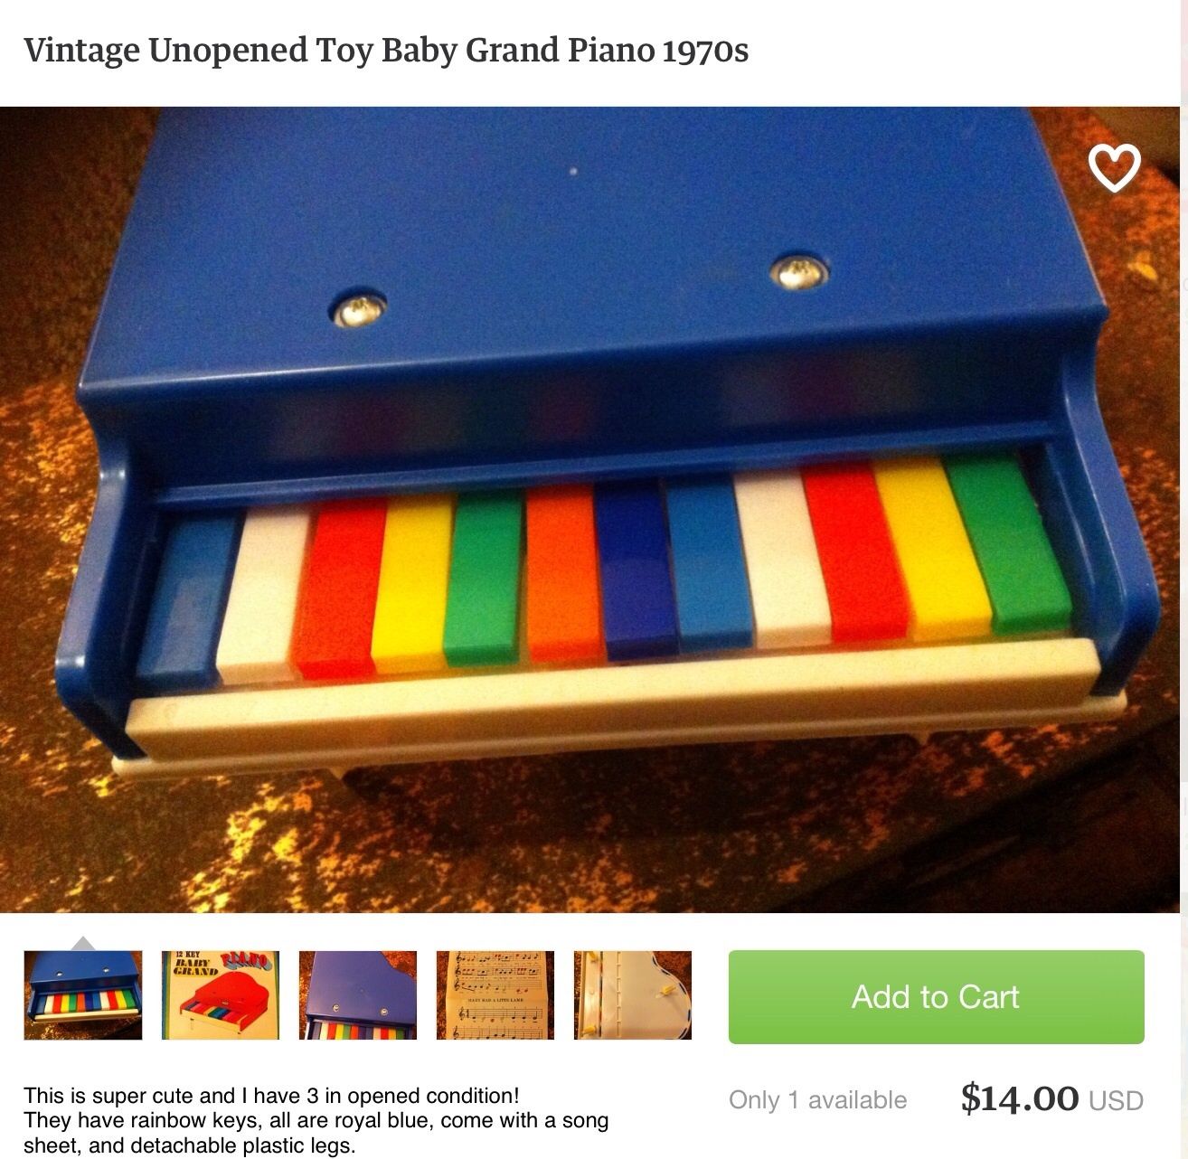
Task: Show the song sheet music thumbnail
Action: [495, 994]
